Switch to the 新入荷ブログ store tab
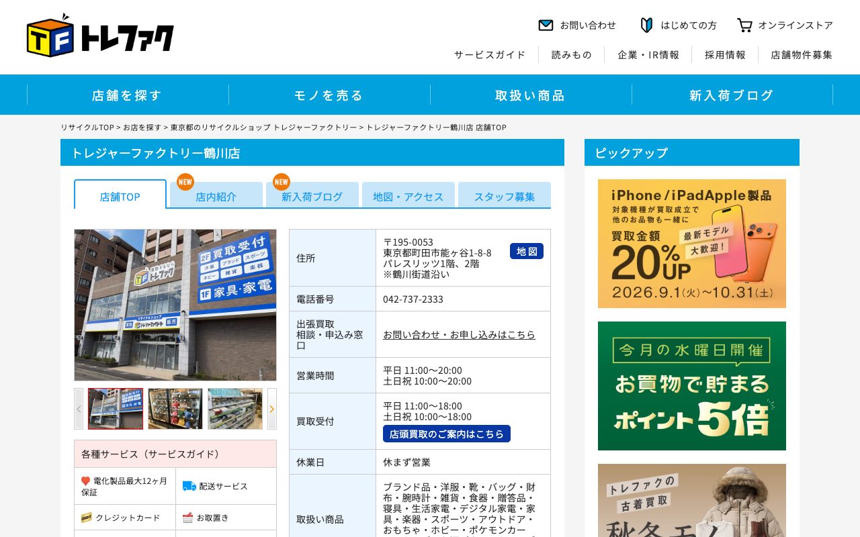 (312, 195)
